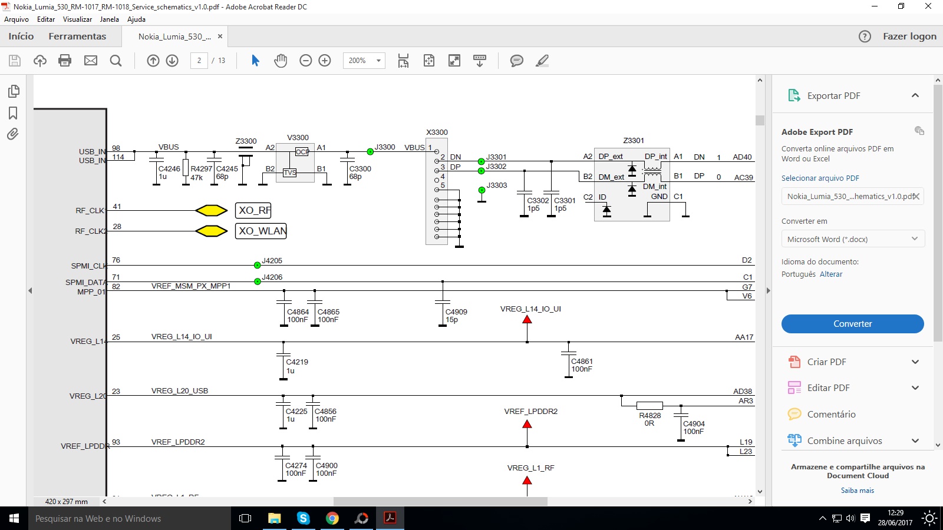Viewport: 943px width, 530px height.
Task: Open the read mode keyboard icon
Action: (x=480, y=61)
